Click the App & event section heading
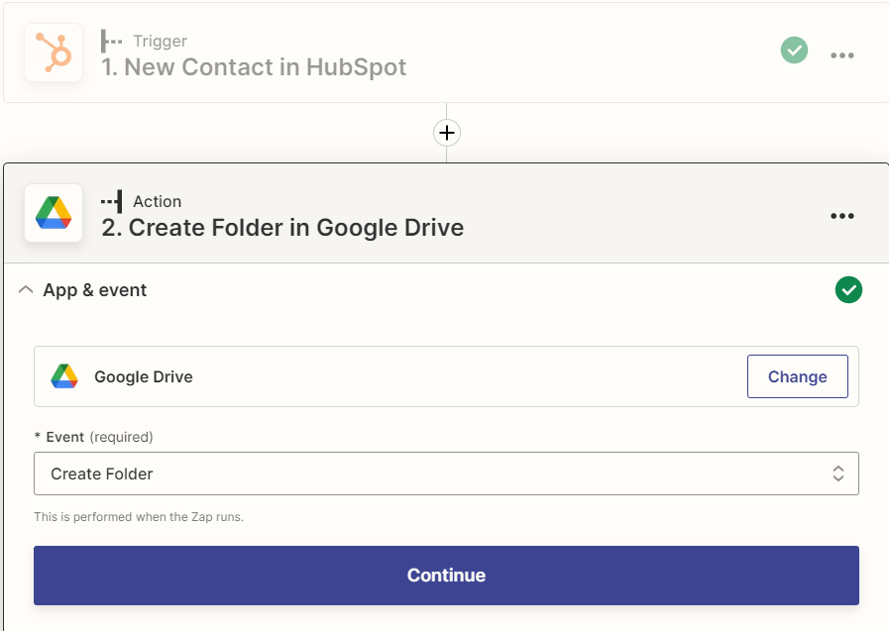 95,290
